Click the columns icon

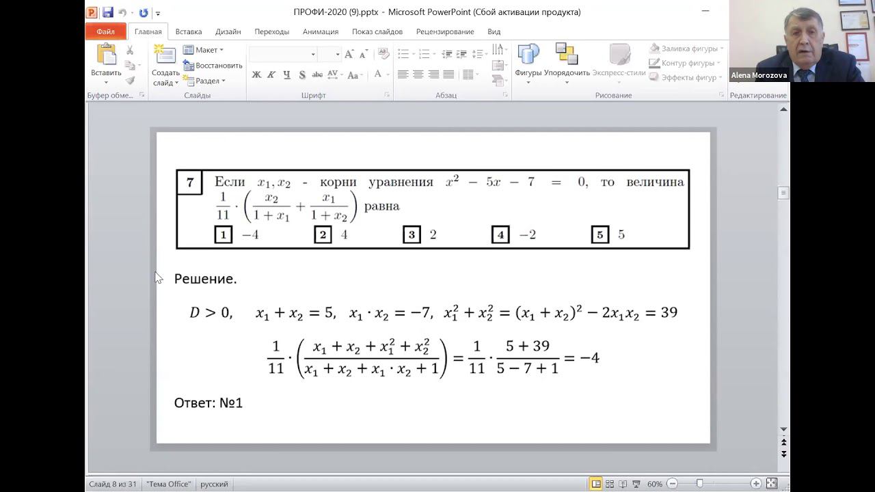[470, 74]
